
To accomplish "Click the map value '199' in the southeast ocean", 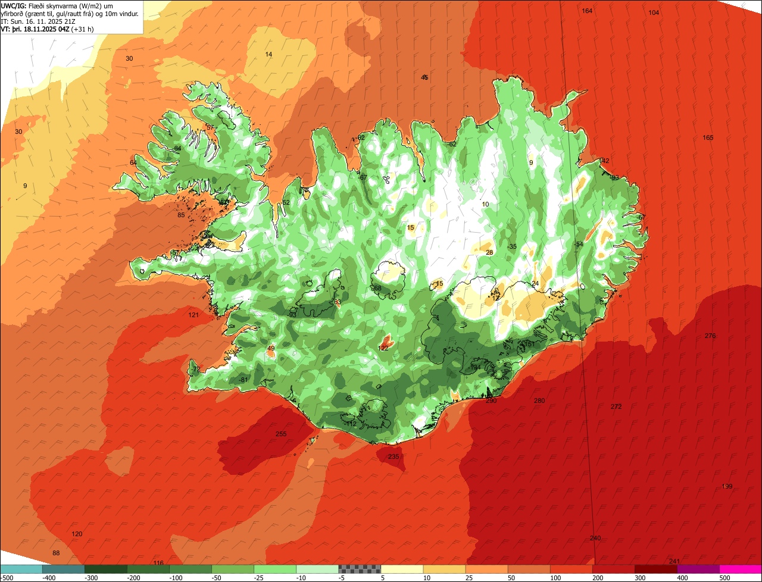I will (x=727, y=487).
